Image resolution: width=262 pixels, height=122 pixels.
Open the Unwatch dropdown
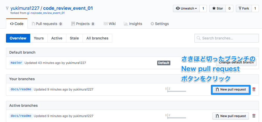coord(186,9)
